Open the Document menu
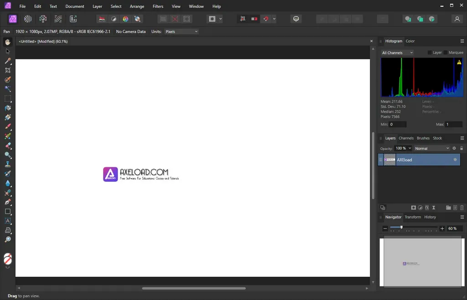 pyautogui.click(x=75, y=6)
